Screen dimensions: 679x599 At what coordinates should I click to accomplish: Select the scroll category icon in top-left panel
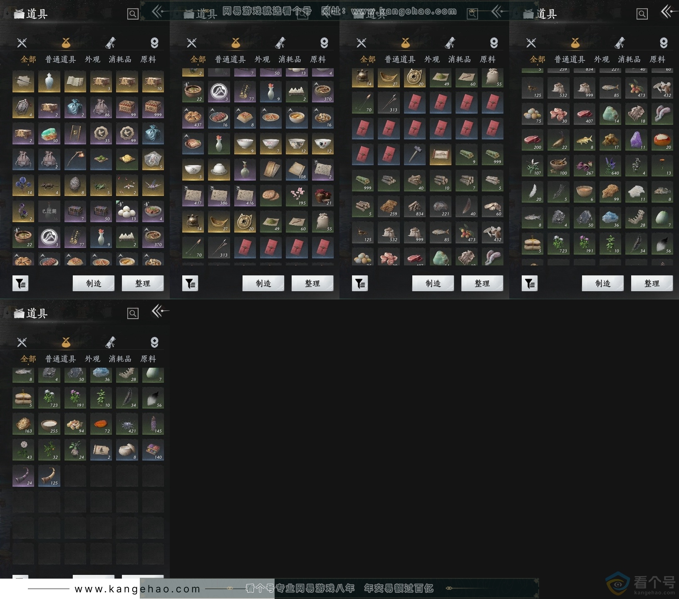pyautogui.click(x=110, y=42)
